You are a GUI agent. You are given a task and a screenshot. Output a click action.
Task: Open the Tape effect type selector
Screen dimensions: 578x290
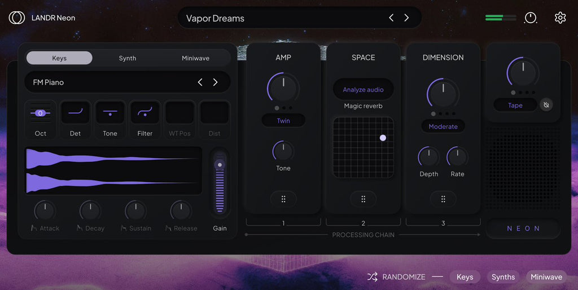click(x=515, y=106)
